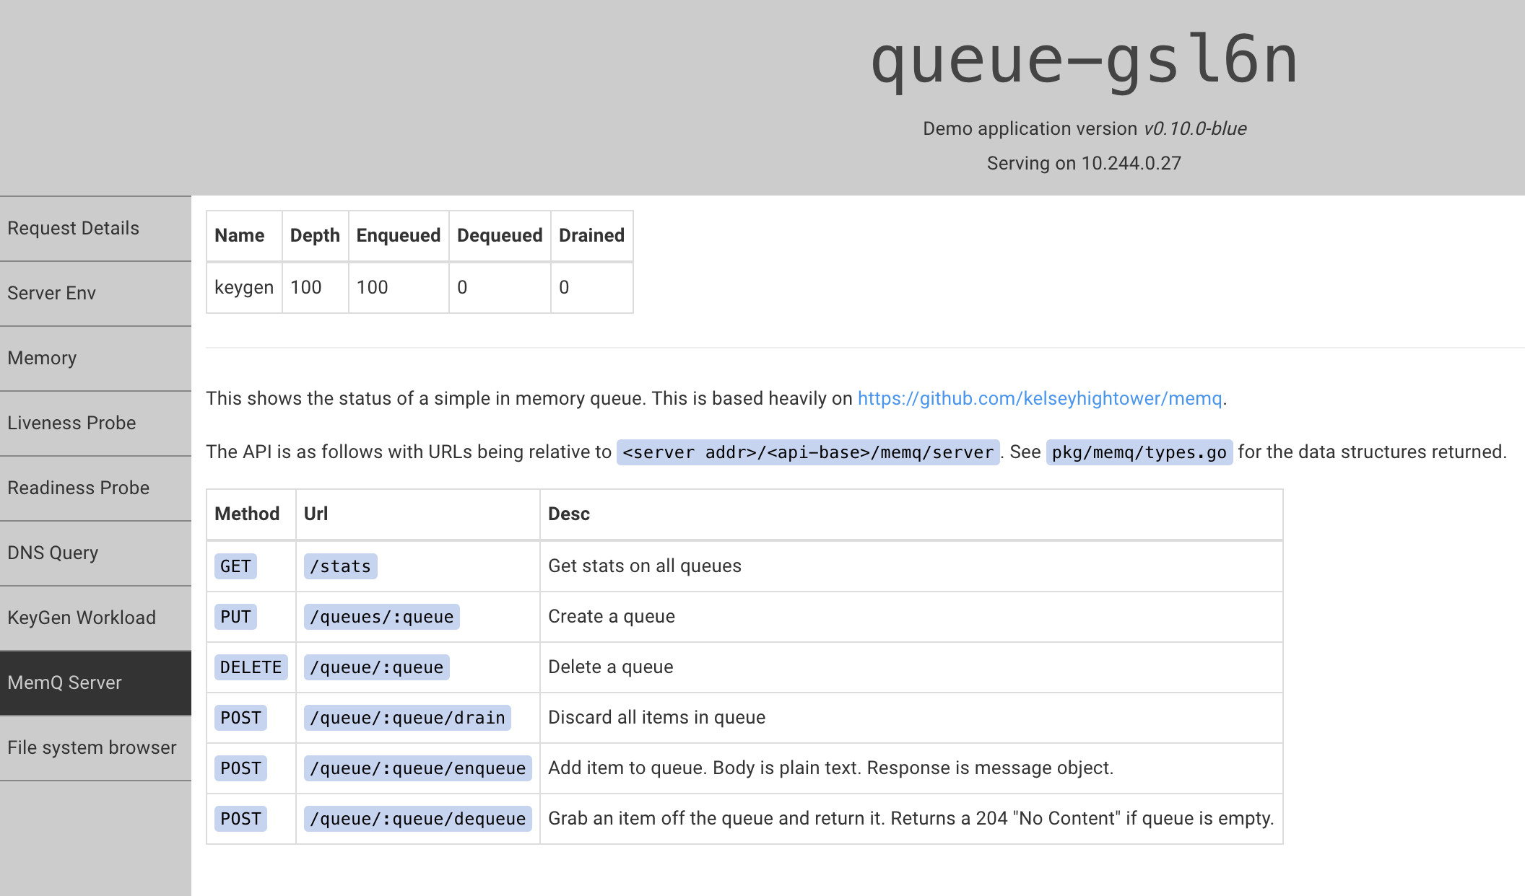Click 'Discard all items in queue' description
Screen dimensions: 1525x896
656,717
